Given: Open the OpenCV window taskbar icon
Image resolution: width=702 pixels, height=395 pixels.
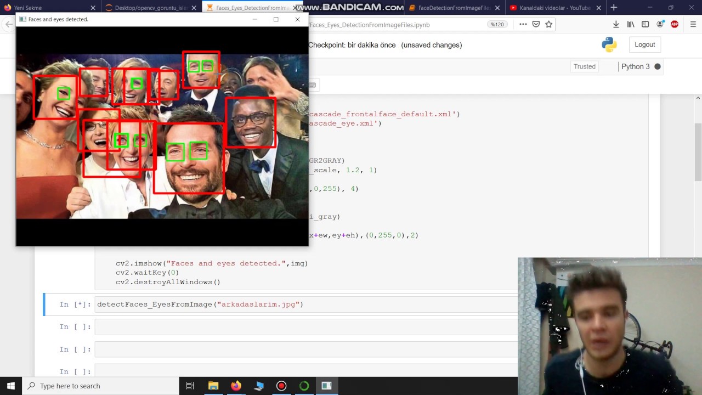Looking at the screenshot, I should point(326,386).
